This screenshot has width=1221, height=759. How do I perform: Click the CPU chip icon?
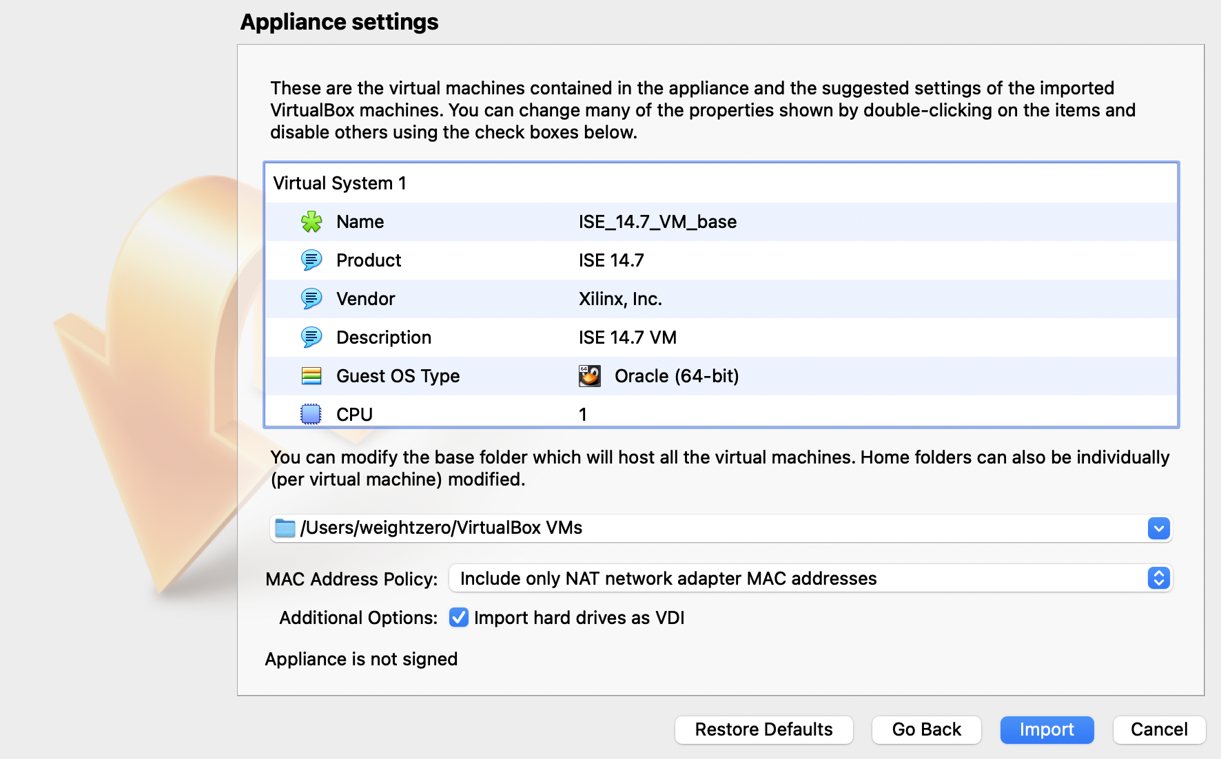pyautogui.click(x=311, y=414)
